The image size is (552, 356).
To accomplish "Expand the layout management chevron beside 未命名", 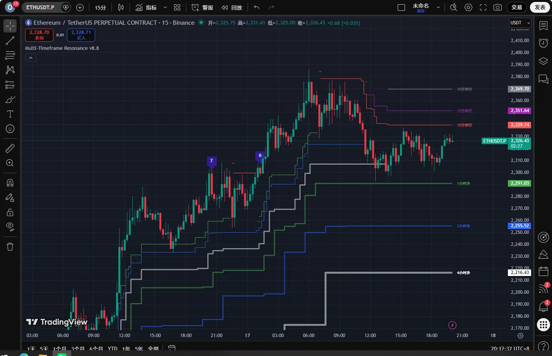I will point(438,7).
